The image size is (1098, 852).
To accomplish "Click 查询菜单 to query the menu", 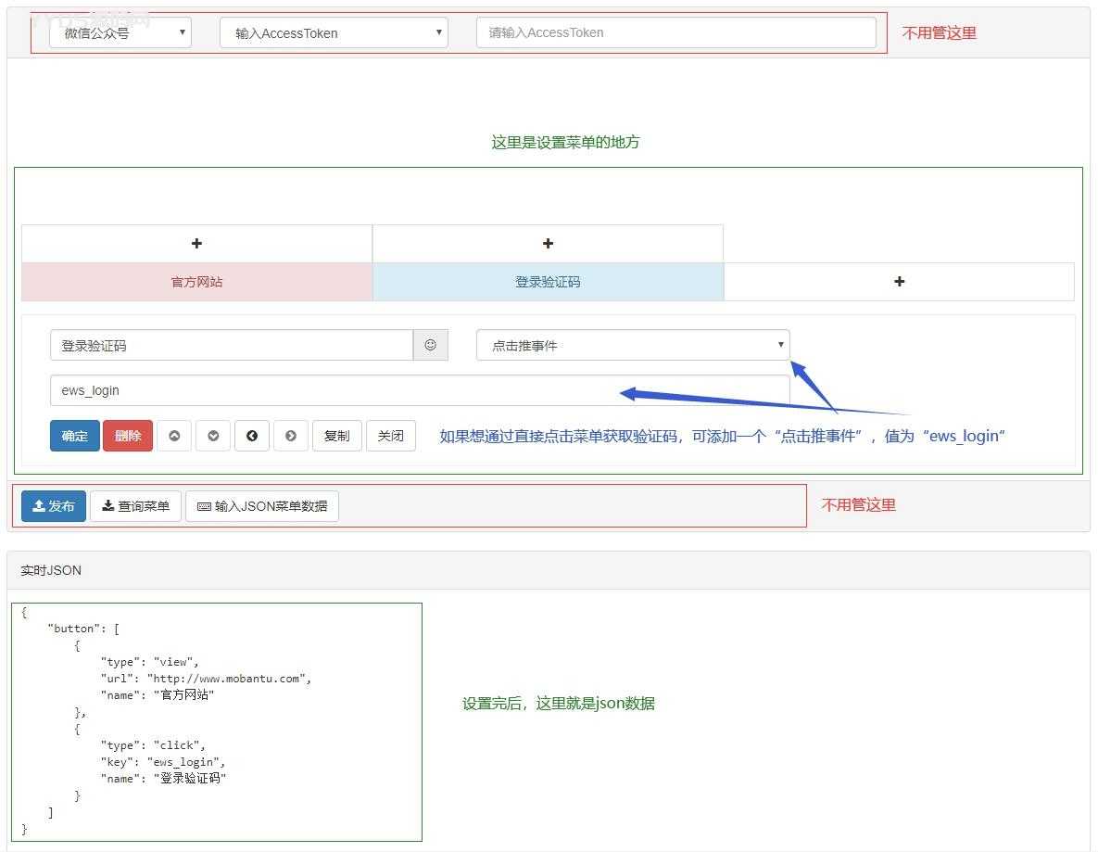I will (135, 506).
